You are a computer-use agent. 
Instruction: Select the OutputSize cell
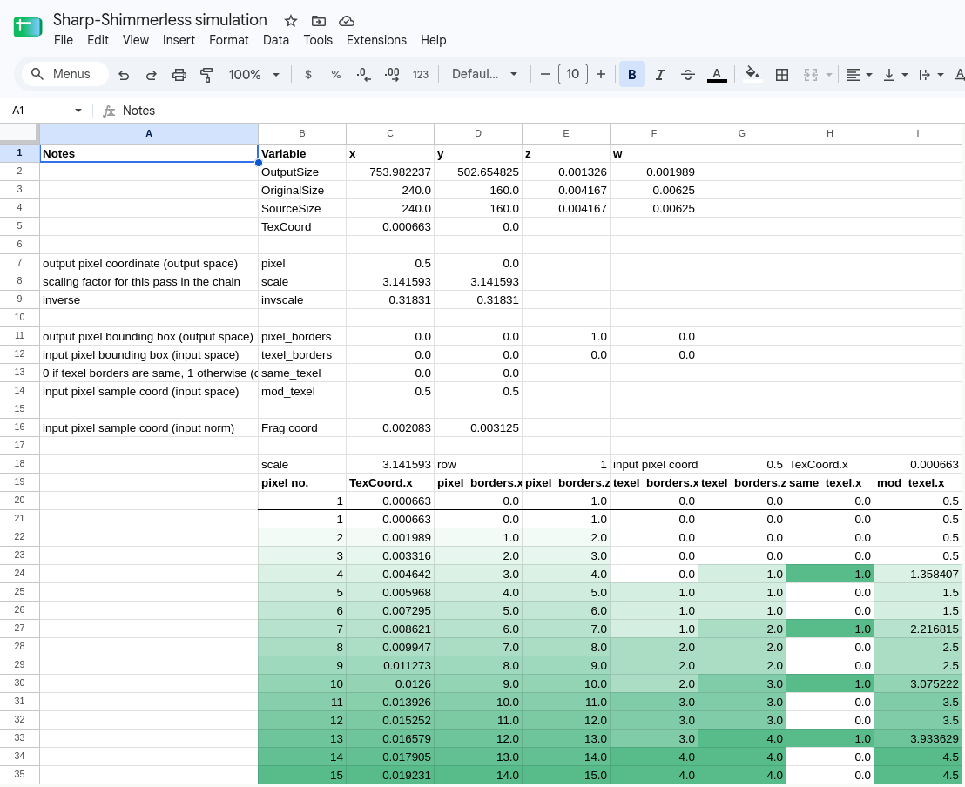pyautogui.click(x=301, y=172)
